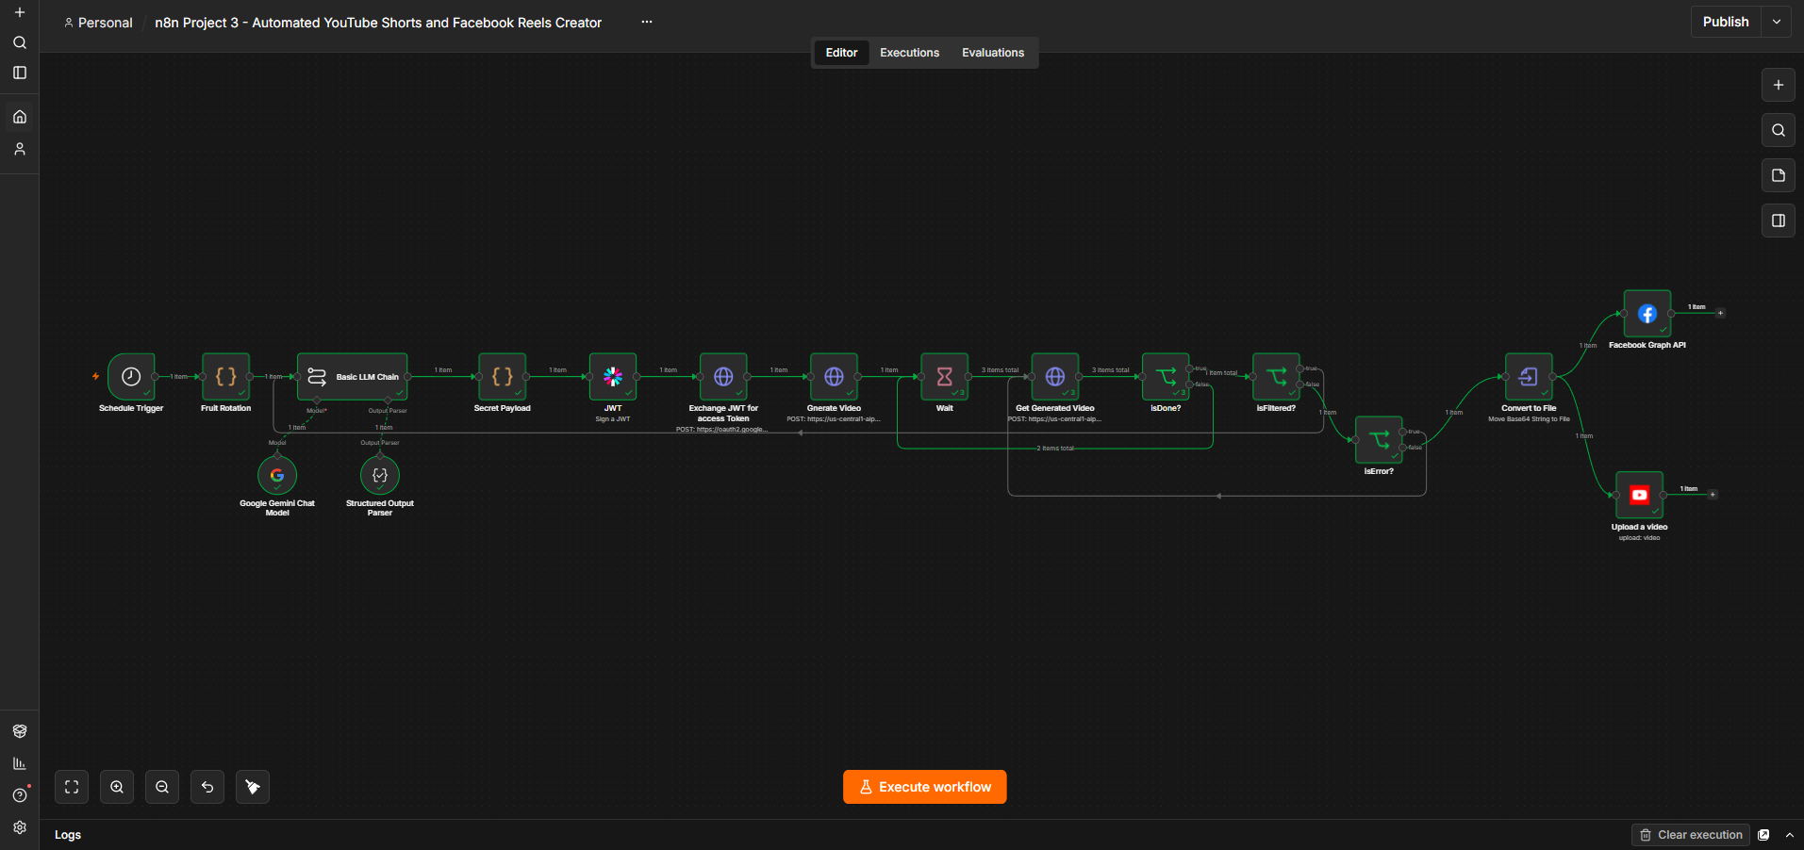The image size is (1804, 850).
Task: Select the JWT sign node
Action: coord(613,377)
